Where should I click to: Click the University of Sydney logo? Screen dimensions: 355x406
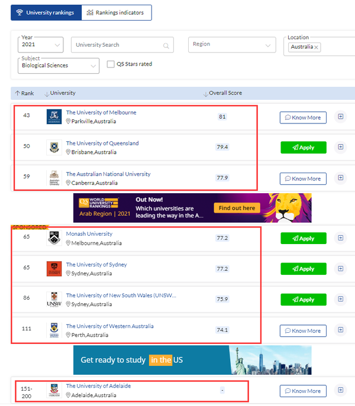pos(54,269)
